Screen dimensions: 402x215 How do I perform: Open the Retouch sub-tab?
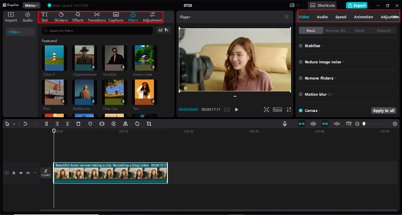(x=384, y=30)
